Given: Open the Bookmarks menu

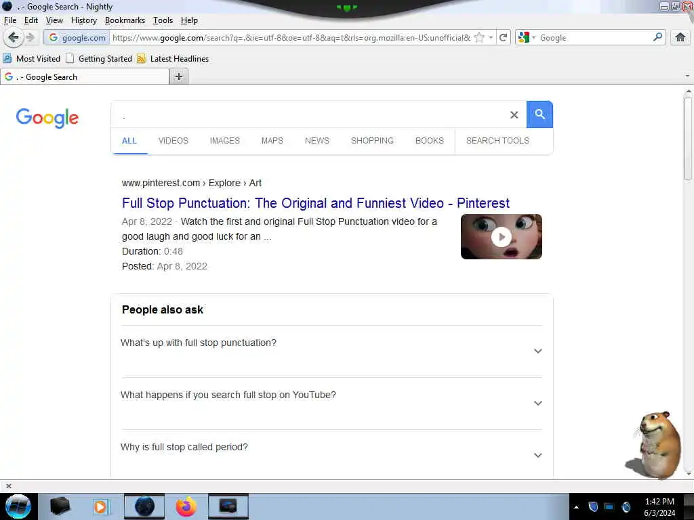Looking at the screenshot, I should click(125, 20).
